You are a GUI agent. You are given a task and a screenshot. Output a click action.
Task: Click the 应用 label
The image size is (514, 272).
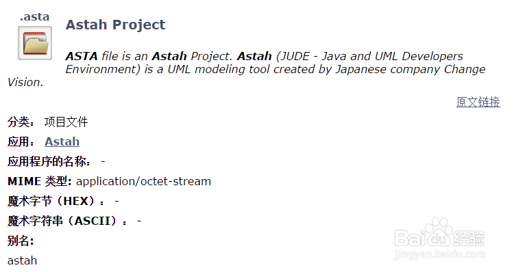[21, 141]
